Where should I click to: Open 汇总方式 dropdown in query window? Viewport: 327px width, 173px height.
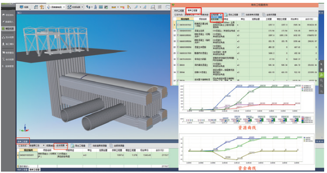pos(192,15)
